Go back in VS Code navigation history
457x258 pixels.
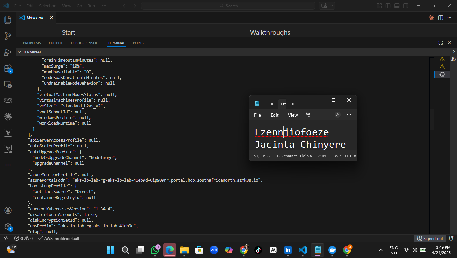(125, 6)
